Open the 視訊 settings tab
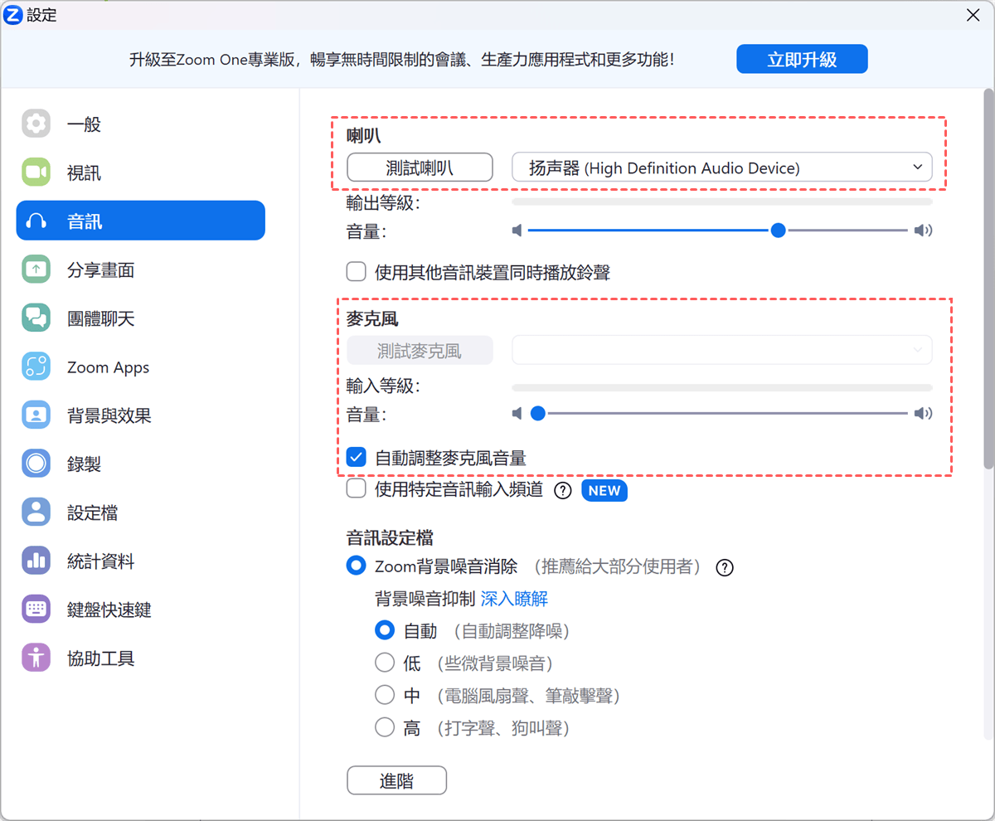The width and height of the screenshot is (995, 821). [x=141, y=172]
